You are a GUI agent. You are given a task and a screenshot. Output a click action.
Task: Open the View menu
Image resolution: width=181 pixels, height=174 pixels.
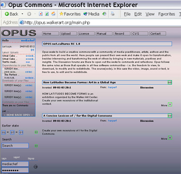click(x=150, y=14)
